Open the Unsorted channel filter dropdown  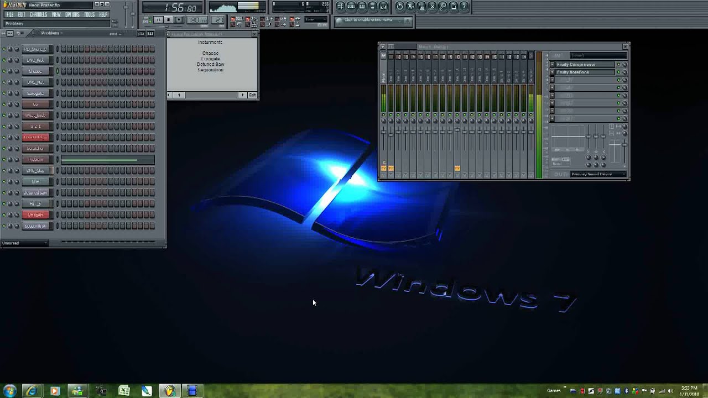tap(24, 243)
